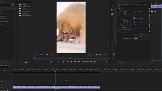Toggle Position stopwatch animation

(121, 11)
